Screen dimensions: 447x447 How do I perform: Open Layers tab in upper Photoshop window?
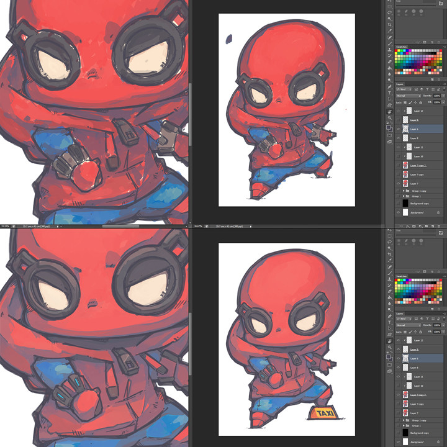400,84
